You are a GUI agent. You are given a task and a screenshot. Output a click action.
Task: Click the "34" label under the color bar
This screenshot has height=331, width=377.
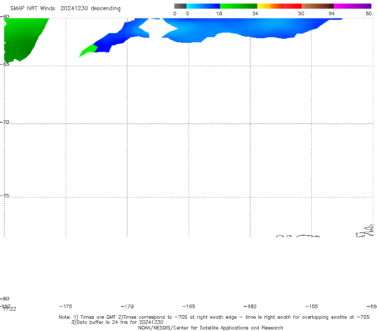click(x=255, y=13)
